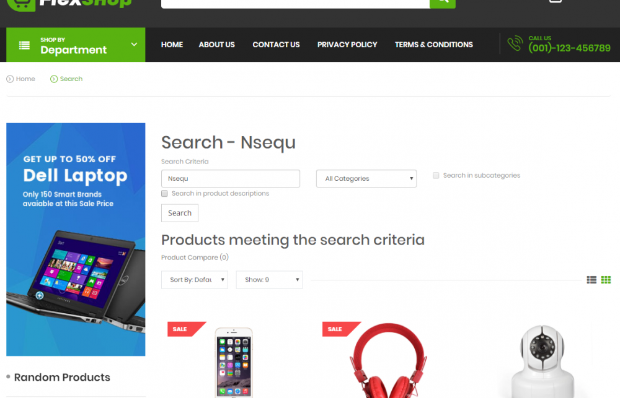Click the Search button below criteria
Image resolution: width=620 pixels, height=398 pixels.
pos(180,213)
